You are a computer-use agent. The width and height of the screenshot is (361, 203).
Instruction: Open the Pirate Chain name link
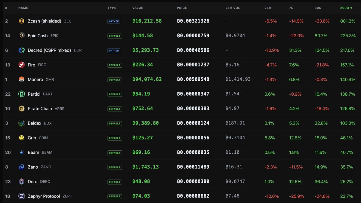(x=40, y=109)
